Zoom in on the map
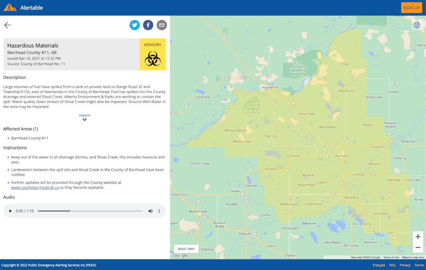Image resolution: width=426 pixels, height=270 pixels. click(x=418, y=236)
